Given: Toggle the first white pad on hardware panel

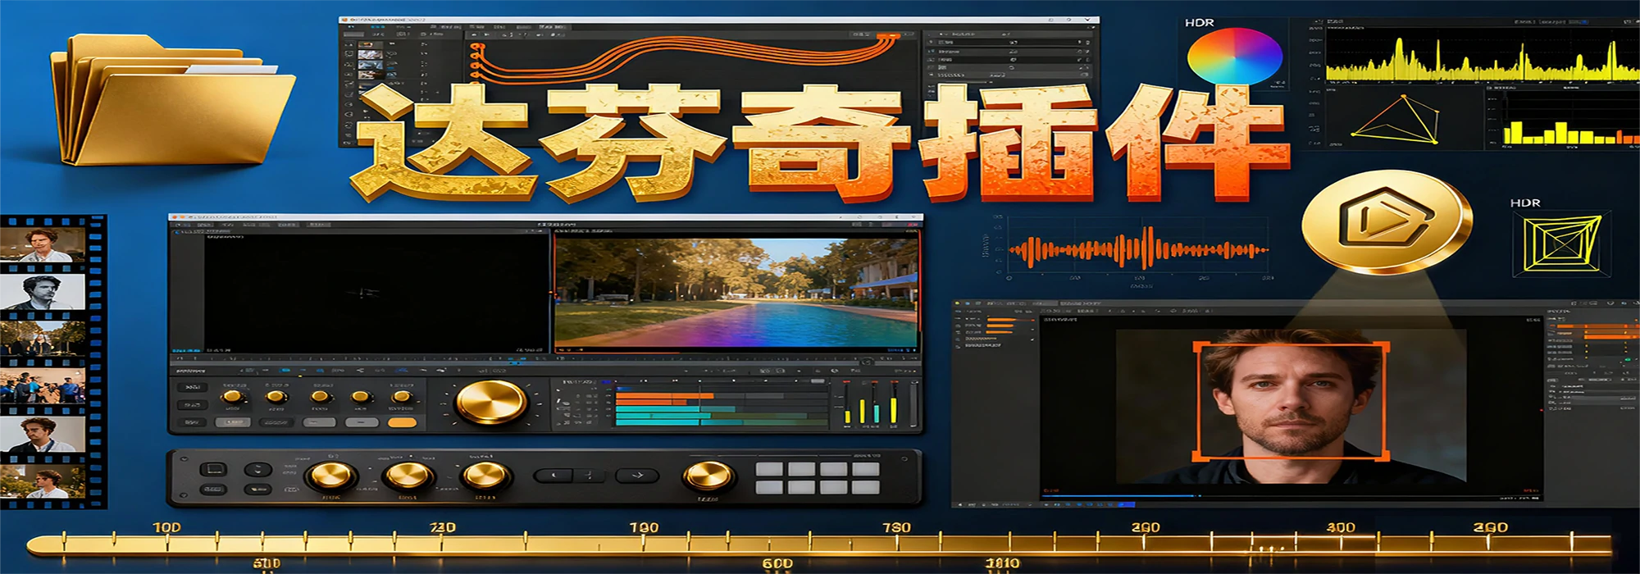Looking at the screenshot, I should click(769, 470).
